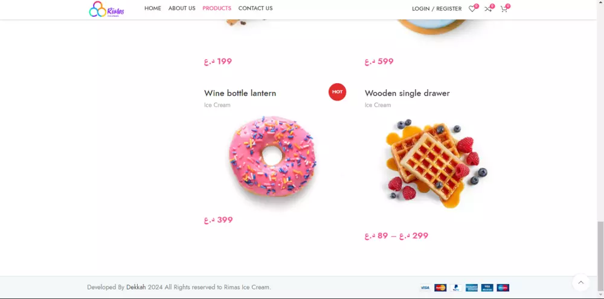Click the Dekkah developer link
604x299 pixels.
(x=136, y=287)
